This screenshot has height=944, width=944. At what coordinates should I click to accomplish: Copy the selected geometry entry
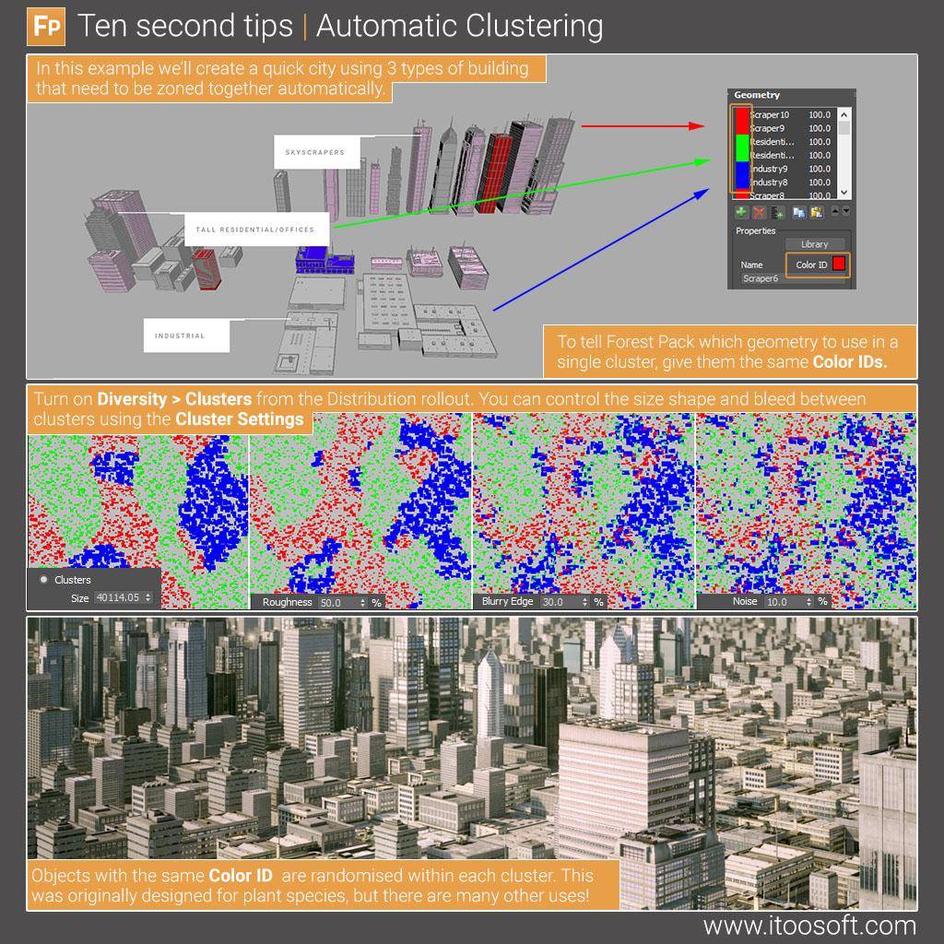pos(797,212)
